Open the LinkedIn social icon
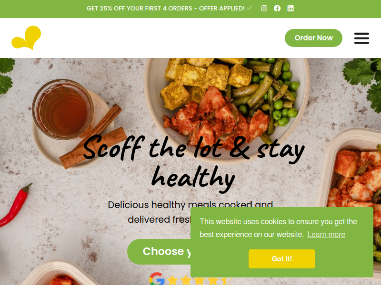Image resolution: width=381 pixels, height=285 pixels. [291, 9]
